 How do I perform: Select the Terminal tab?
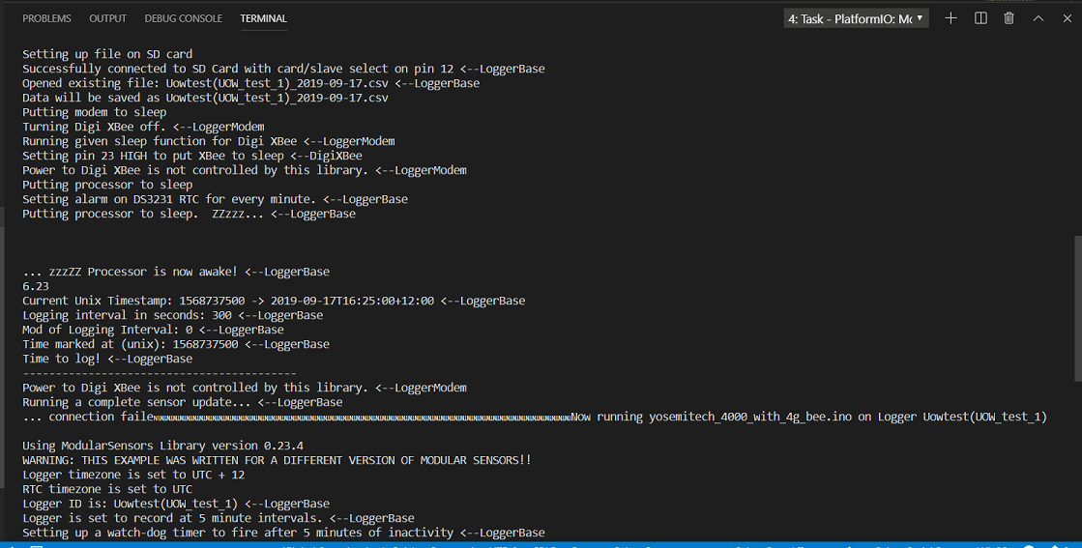[263, 18]
